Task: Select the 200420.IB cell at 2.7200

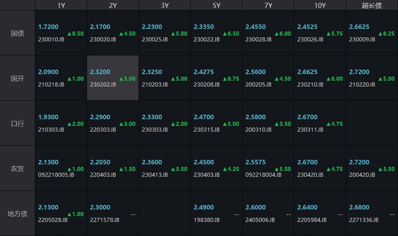Action: 372,169
